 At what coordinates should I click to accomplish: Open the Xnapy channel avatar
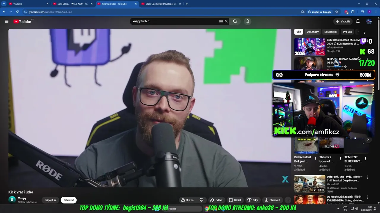coord(12,200)
